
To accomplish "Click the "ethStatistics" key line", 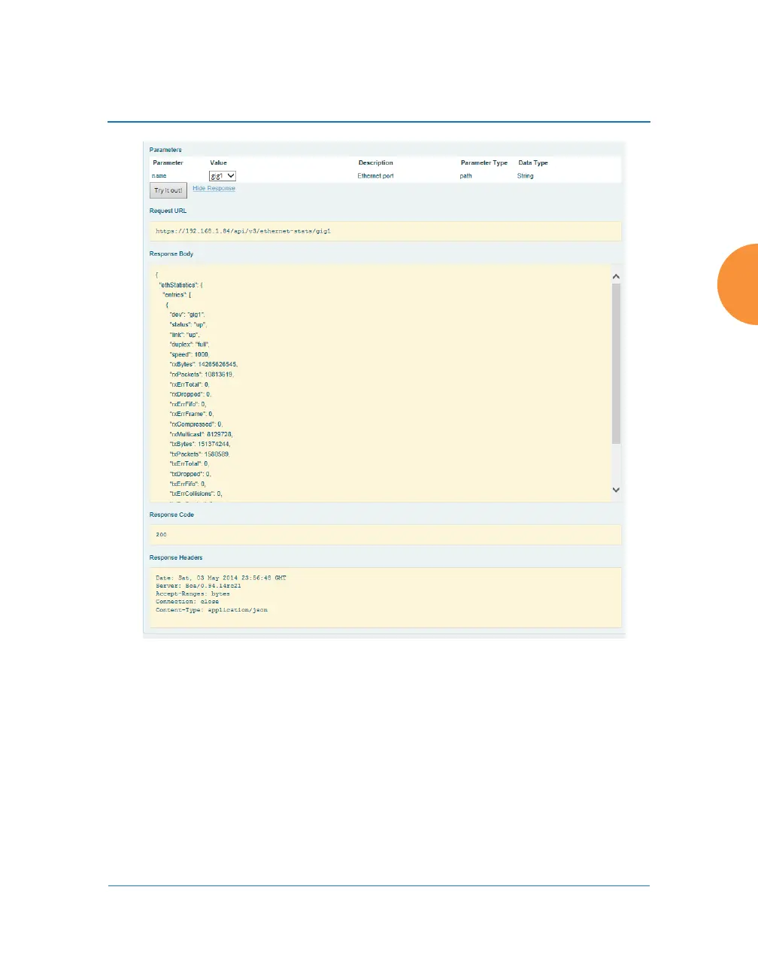I will pyautogui.click(x=180, y=285).
